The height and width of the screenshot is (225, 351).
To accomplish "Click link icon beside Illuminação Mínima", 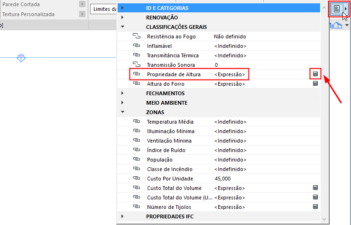I will 137,131.
